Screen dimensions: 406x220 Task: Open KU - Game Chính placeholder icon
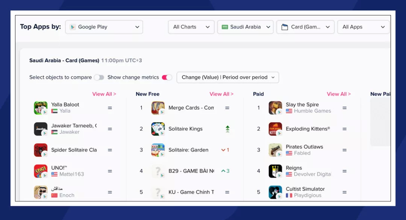coord(158,192)
